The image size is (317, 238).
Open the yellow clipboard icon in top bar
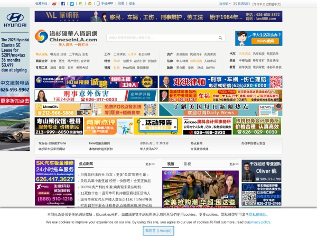90,4
